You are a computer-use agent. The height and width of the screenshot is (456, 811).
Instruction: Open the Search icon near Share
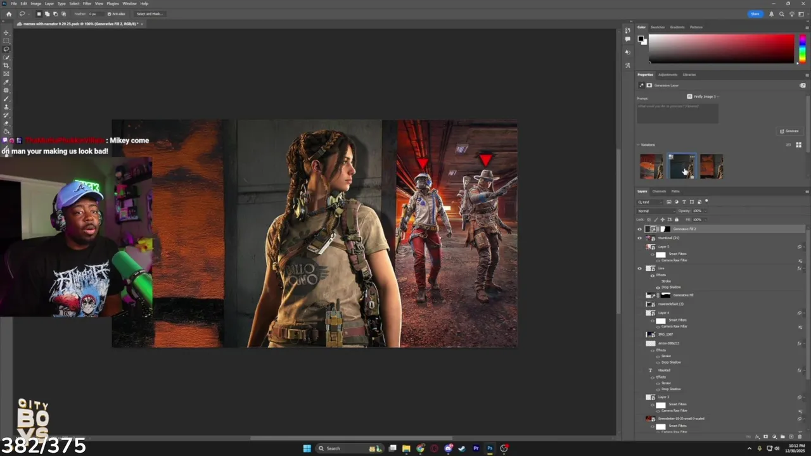click(x=781, y=14)
